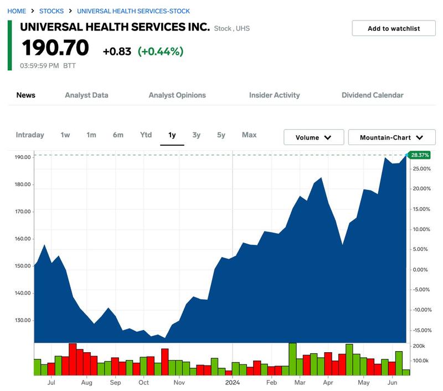Click the 2024 axis label
443x391 pixels.
pyautogui.click(x=232, y=383)
